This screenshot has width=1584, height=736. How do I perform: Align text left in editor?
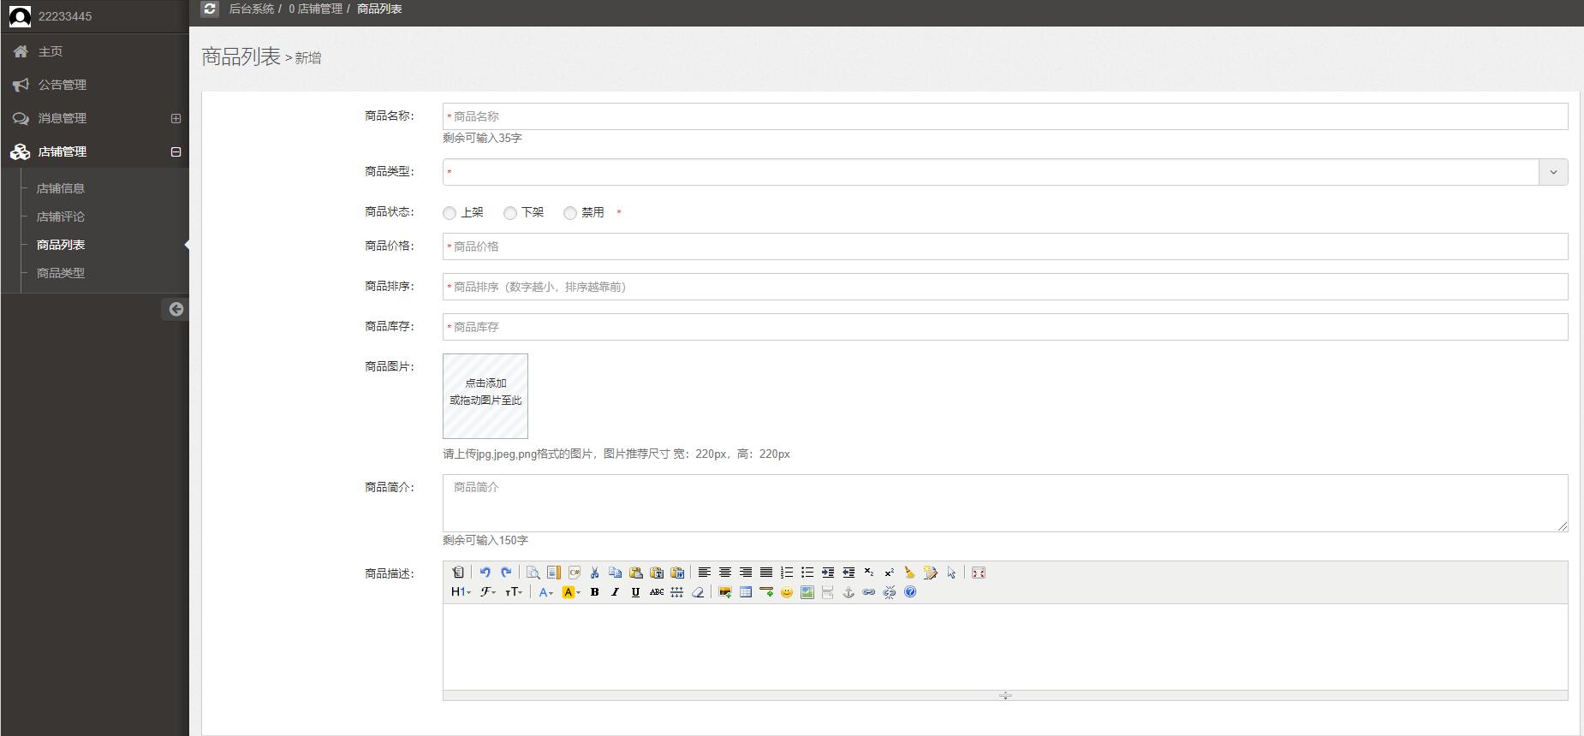pos(704,573)
